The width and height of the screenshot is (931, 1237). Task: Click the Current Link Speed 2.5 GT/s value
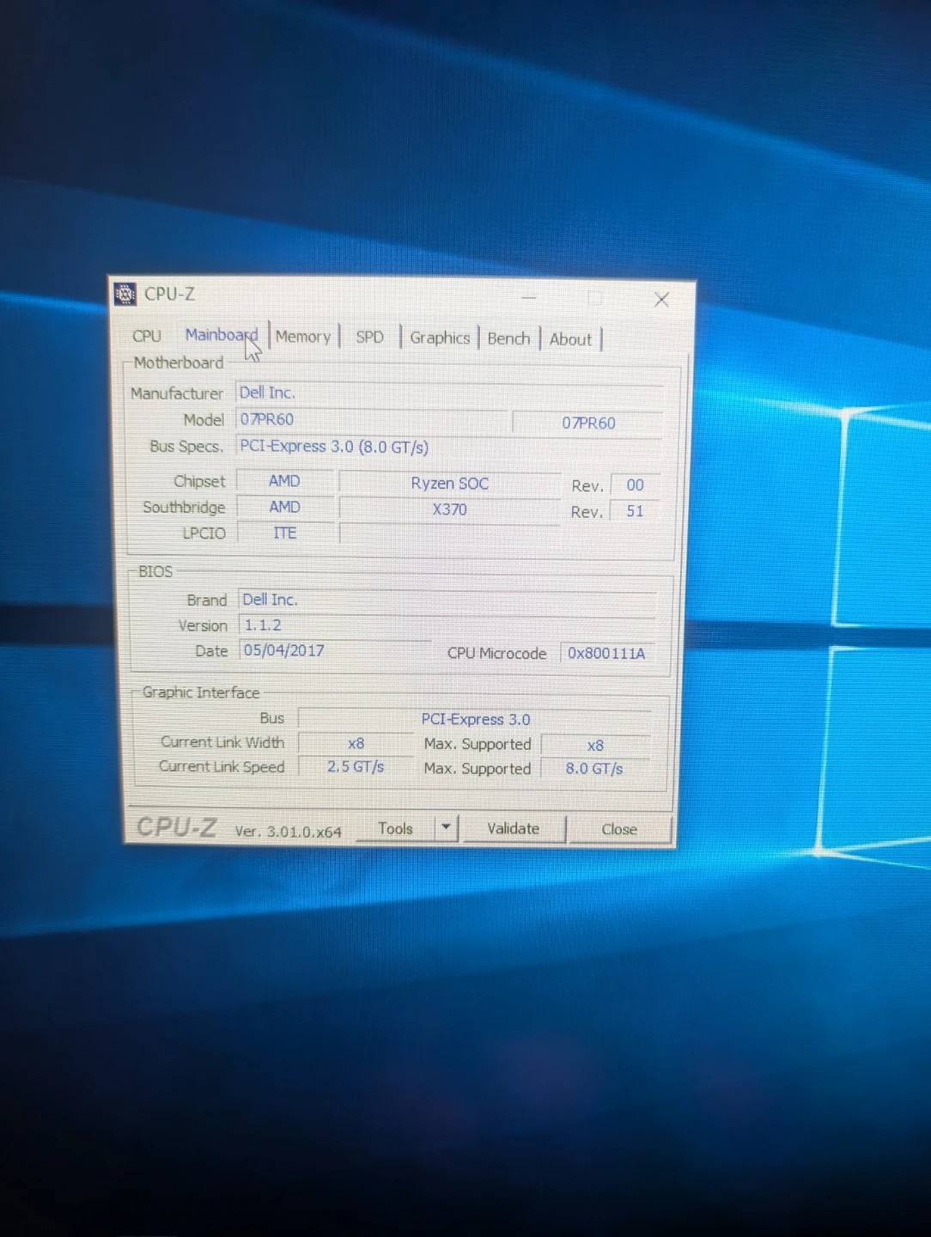(x=356, y=766)
